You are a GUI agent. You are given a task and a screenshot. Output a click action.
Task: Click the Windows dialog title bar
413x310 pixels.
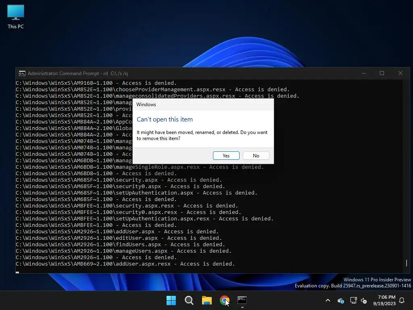click(203, 105)
